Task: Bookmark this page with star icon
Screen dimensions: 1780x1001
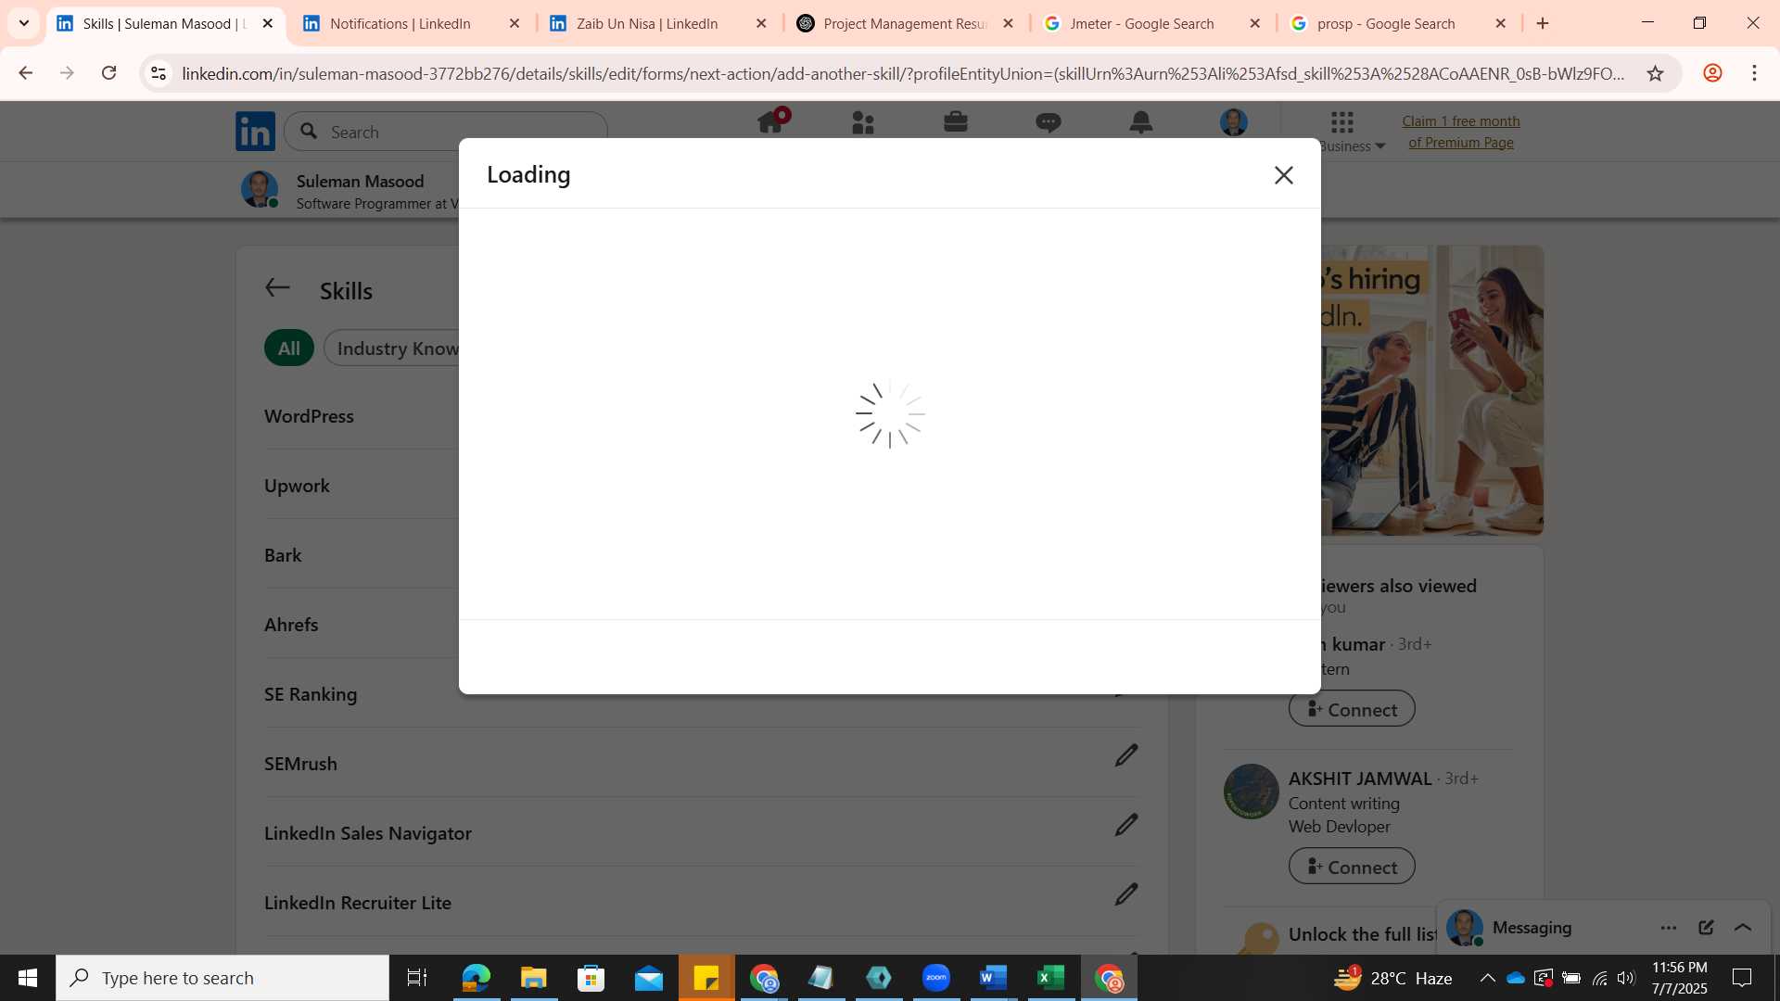Action: (1655, 73)
